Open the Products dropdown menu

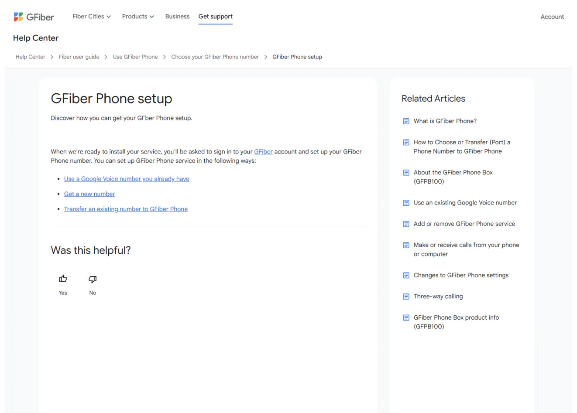point(138,17)
